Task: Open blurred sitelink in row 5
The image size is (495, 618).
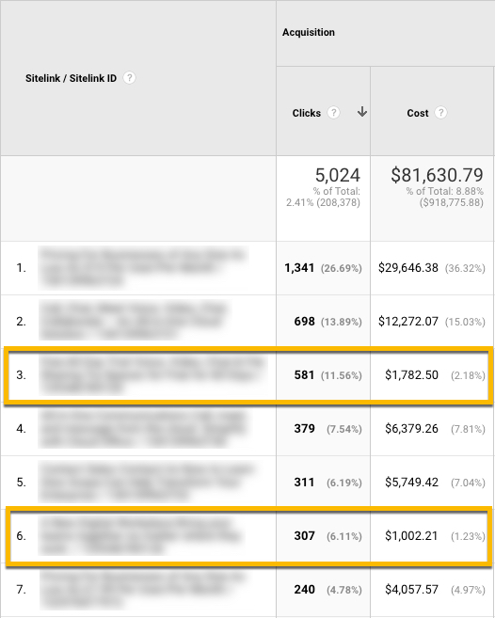Action: [x=147, y=482]
